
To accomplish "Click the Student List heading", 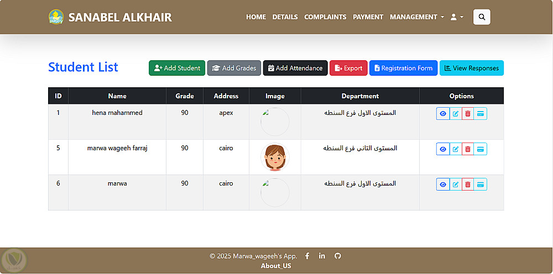I will 84,67.
